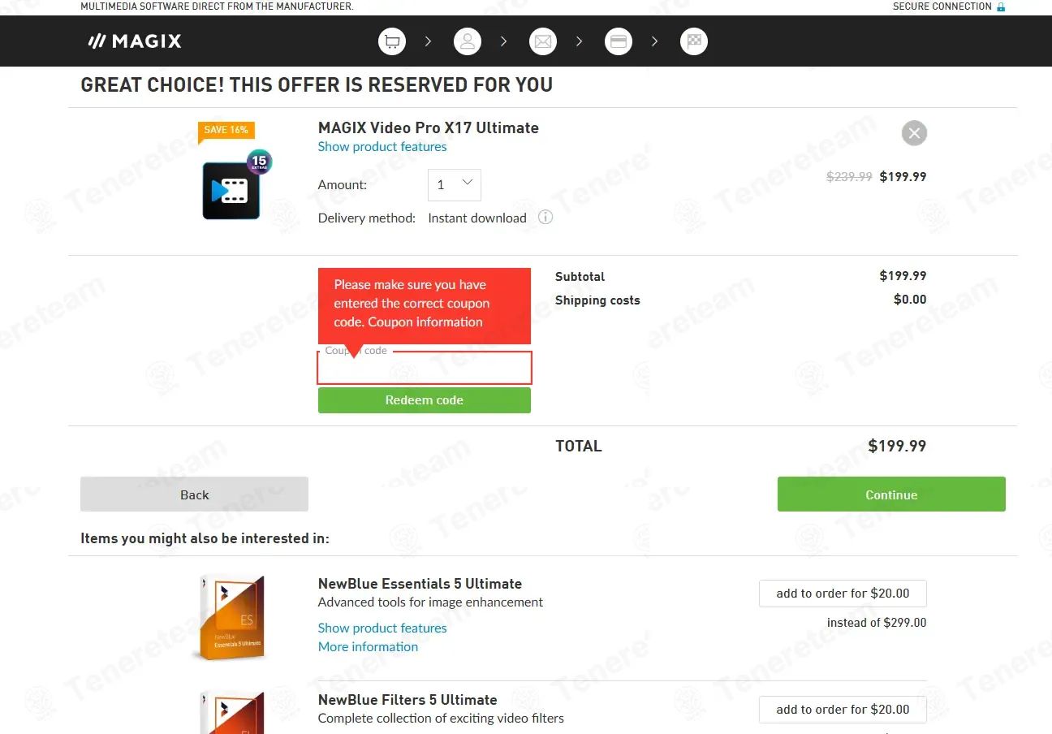Show product features for MAGIX Video Pro X17
This screenshot has width=1052, height=734.
click(382, 146)
